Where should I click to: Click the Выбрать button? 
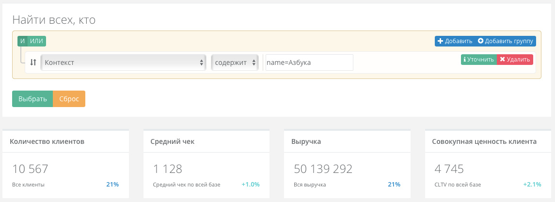tap(32, 99)
